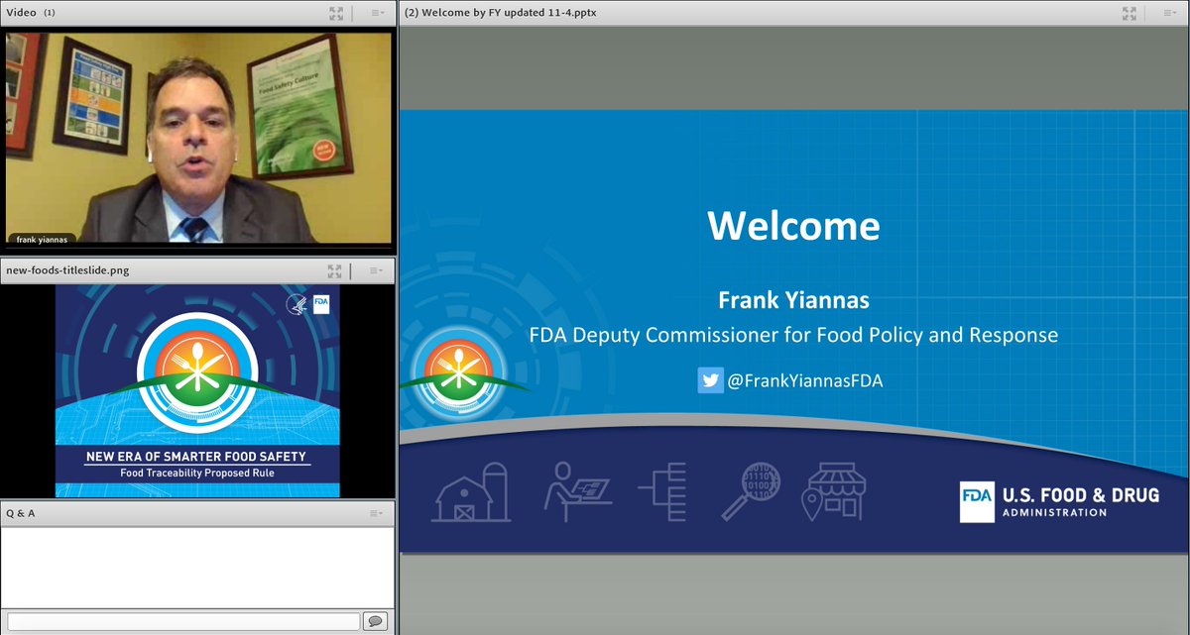Click the Welcome by FY updated 11-4.pptx title
This screenshot has height=635, width=1190.
tap(501, 13)
